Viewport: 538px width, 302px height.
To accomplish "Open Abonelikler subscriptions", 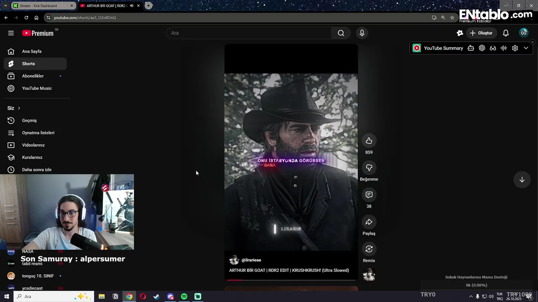I will 35,76.
